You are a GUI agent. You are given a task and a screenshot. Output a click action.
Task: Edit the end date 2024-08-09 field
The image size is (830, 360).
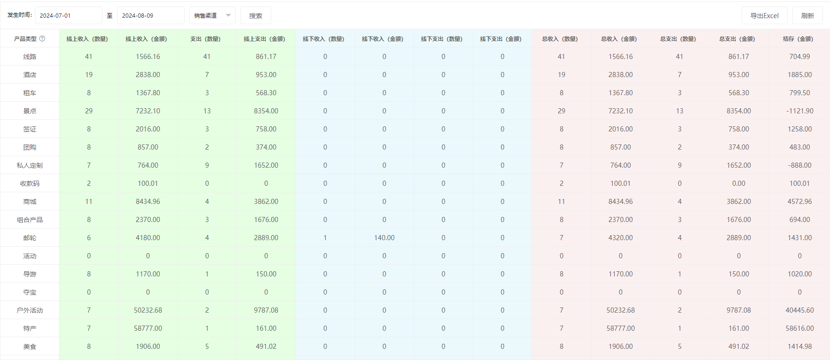coord(150,15)
